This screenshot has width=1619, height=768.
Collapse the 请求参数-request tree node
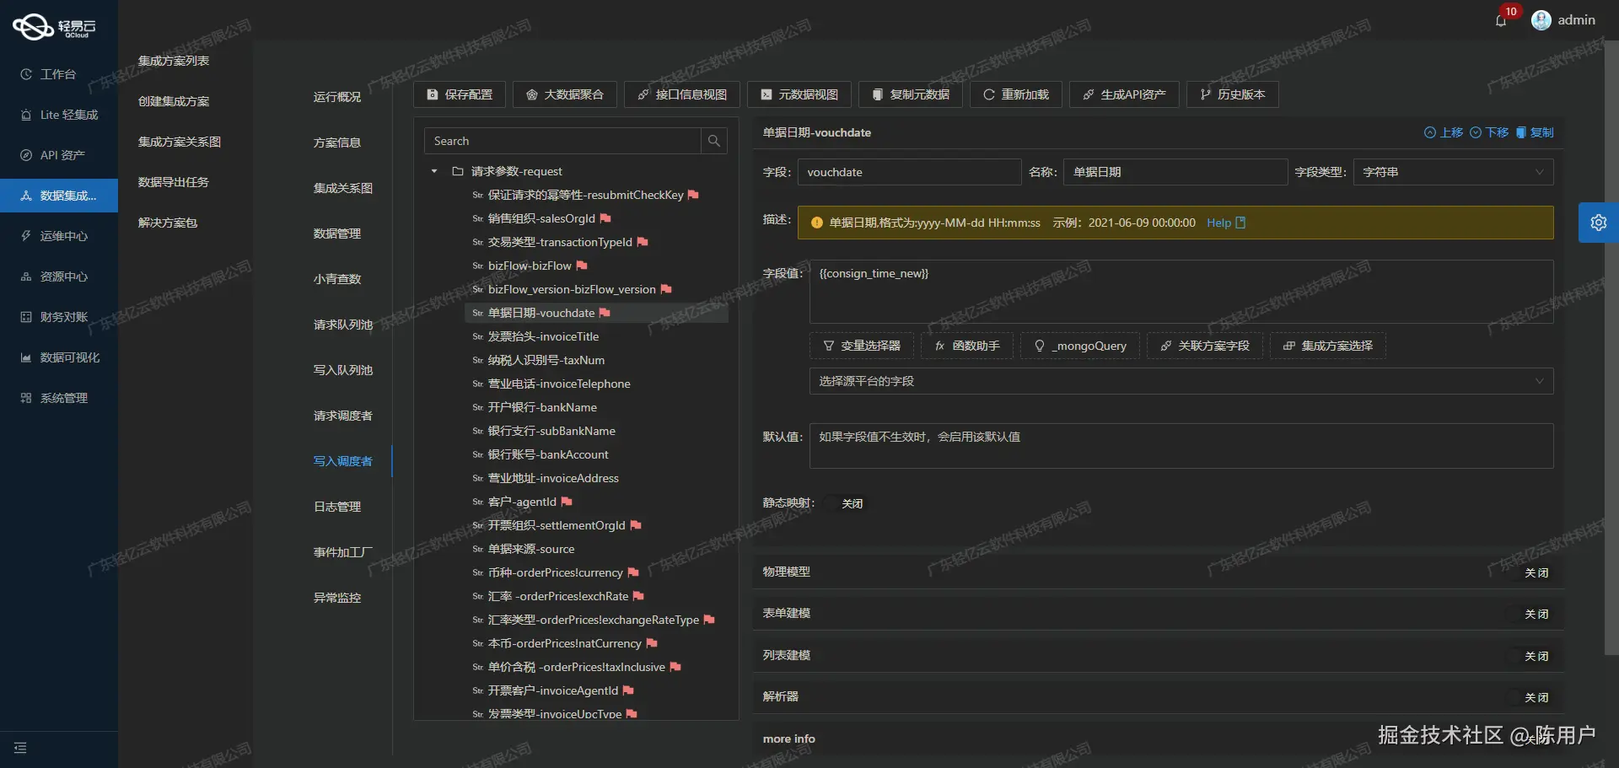[x=434, y=171]
